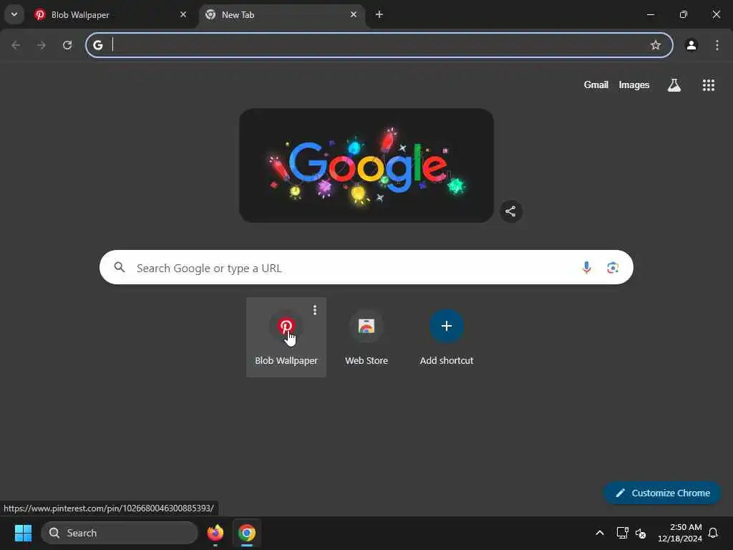The height and width of the screenshot is (550, 733).
Task: Click the Search Google or type a URL box
Action: point(366,267)
